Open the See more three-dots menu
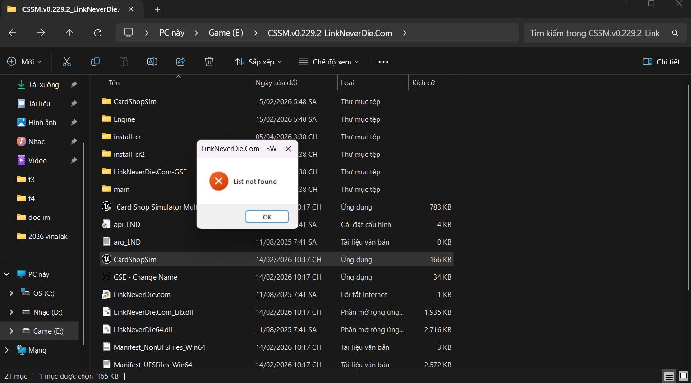Viewport: 691px width, 383px height. coord(383,62)
